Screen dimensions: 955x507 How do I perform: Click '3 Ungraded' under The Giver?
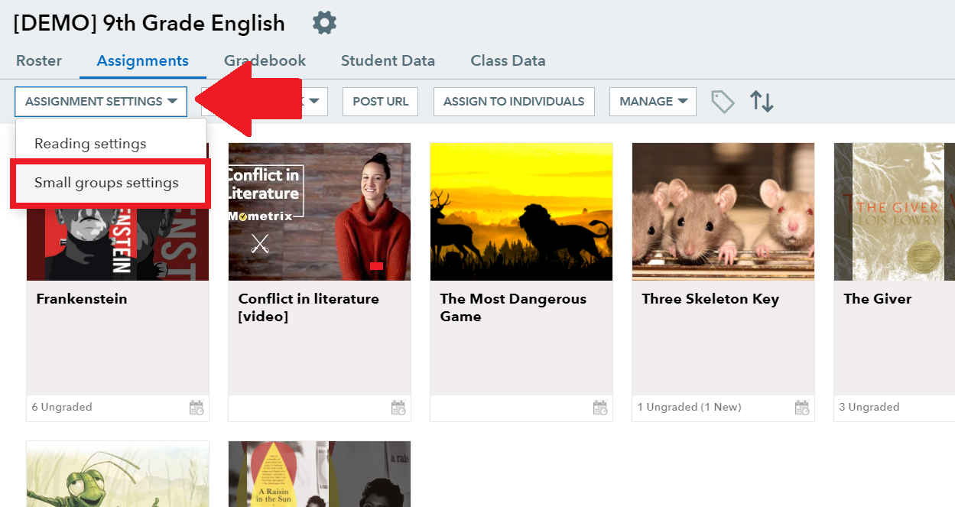pyautogui.click(x=869, y=408)
